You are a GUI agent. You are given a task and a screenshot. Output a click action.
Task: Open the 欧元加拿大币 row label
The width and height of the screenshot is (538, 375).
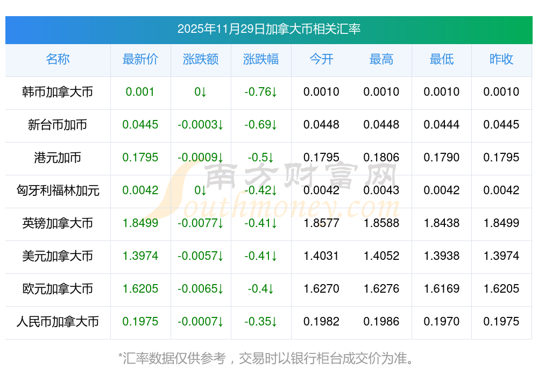click(x=58, y=289)
